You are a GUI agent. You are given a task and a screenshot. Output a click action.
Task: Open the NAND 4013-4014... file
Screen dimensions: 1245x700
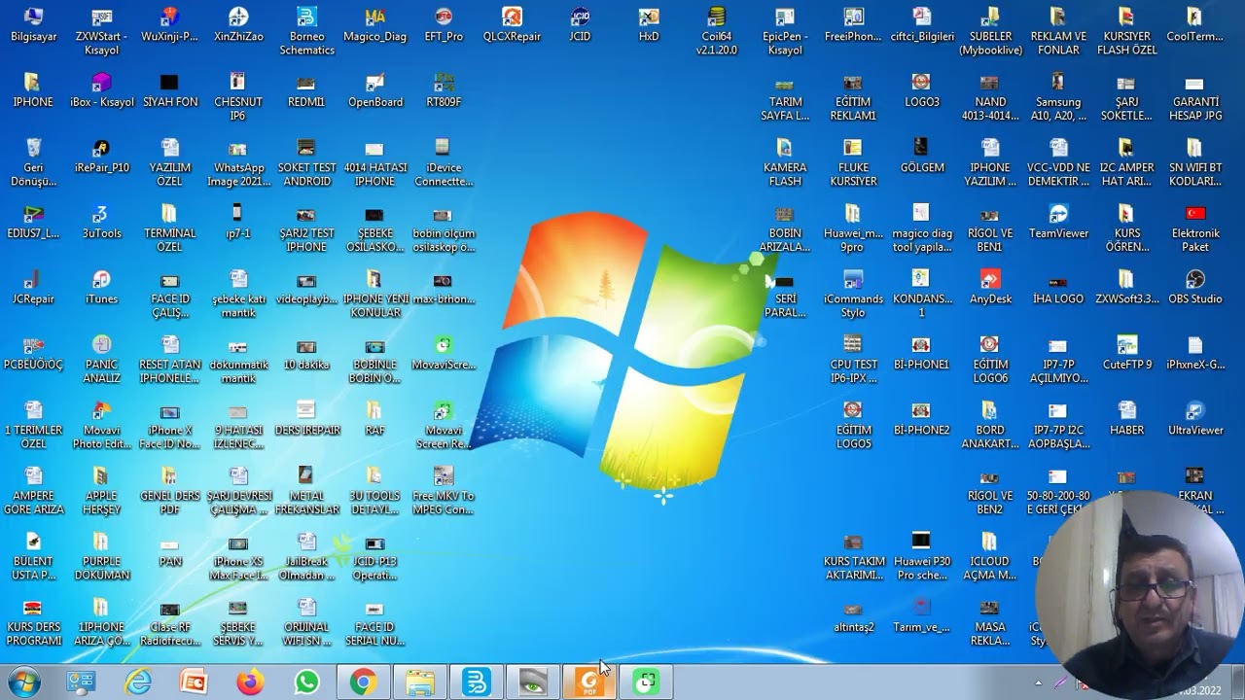click(989, 96)
